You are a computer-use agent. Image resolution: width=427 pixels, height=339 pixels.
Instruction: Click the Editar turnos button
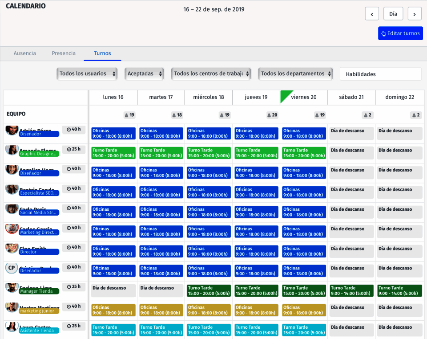tap(400, 33)
